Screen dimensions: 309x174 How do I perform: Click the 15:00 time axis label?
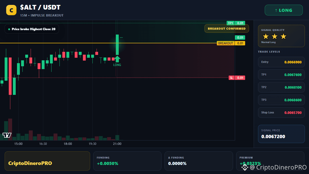point(18,144)
